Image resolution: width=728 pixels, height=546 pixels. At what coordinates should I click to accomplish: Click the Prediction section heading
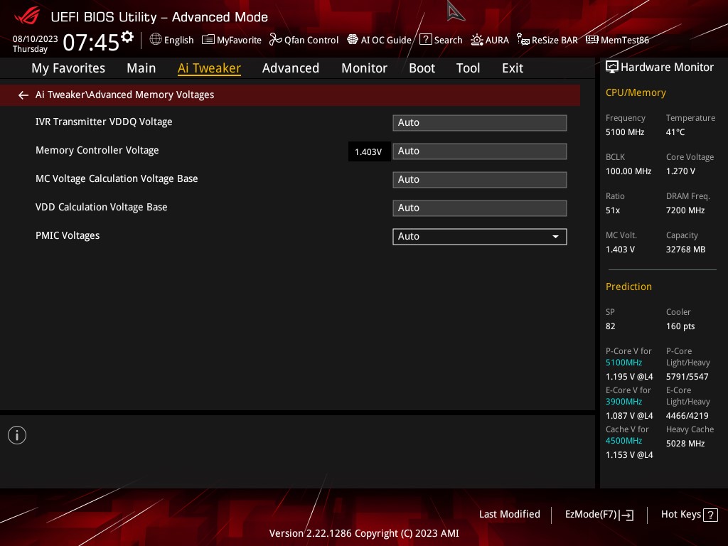[628, 287]
